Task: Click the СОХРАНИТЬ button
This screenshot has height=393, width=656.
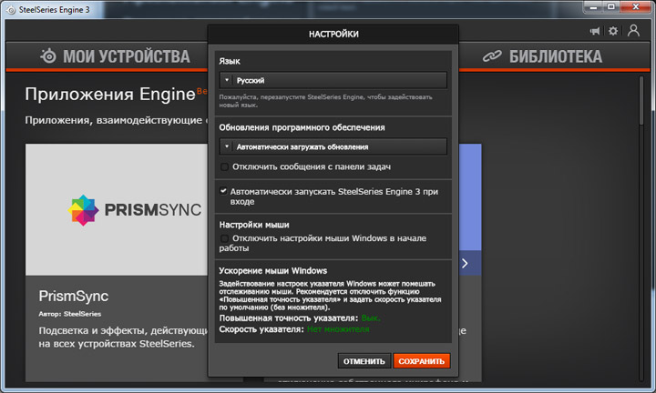Action: tap(421, 361)
